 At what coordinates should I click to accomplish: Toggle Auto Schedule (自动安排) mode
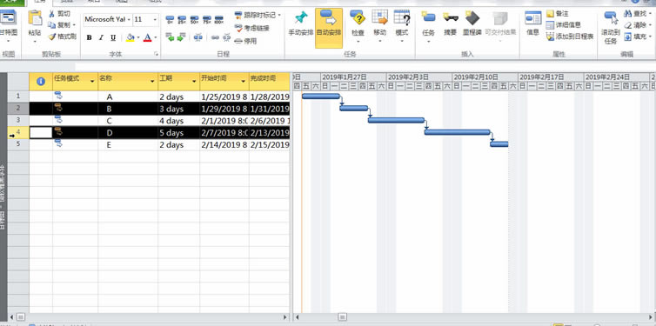(328, 28)
